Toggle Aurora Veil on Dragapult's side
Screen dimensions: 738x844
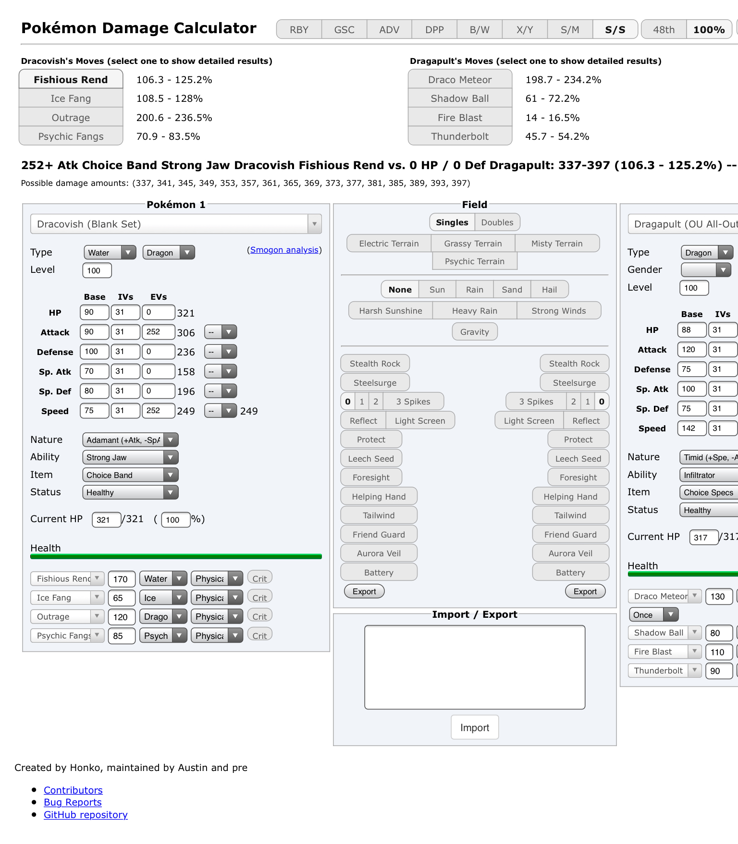click(x=570, y=553)
